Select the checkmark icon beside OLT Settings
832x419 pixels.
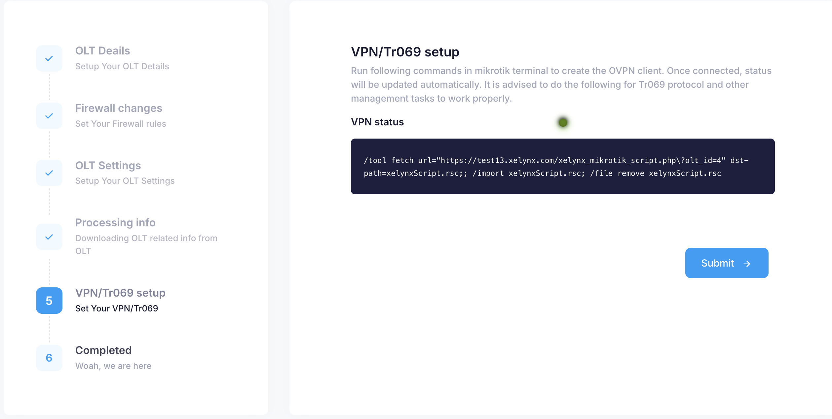(49, 173)
